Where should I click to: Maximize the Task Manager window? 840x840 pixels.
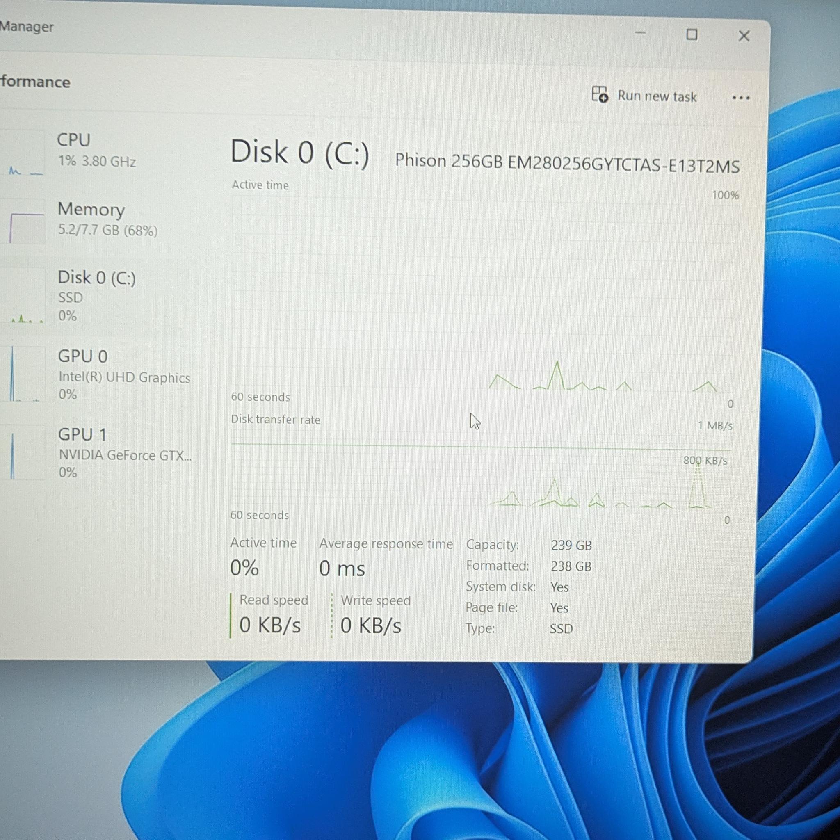click(x=692, y=34)
